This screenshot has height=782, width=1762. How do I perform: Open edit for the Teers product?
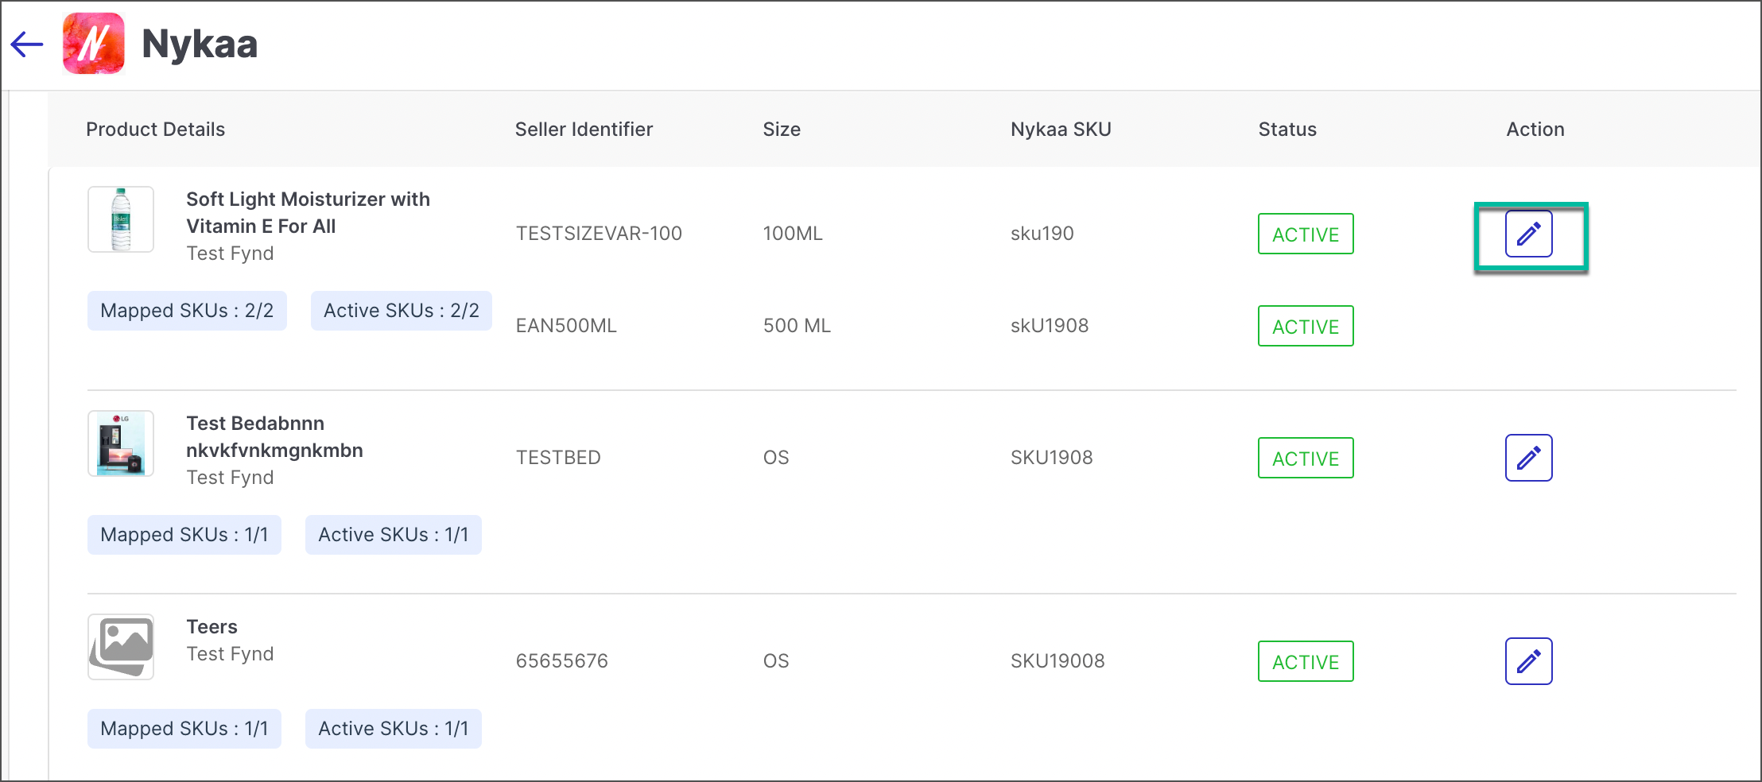coord(1528,661)
